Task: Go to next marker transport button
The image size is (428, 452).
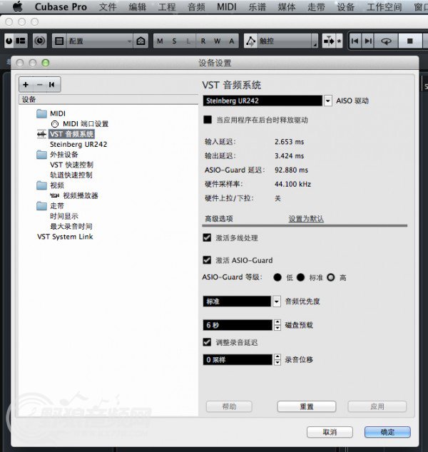Action: (367, 41)
